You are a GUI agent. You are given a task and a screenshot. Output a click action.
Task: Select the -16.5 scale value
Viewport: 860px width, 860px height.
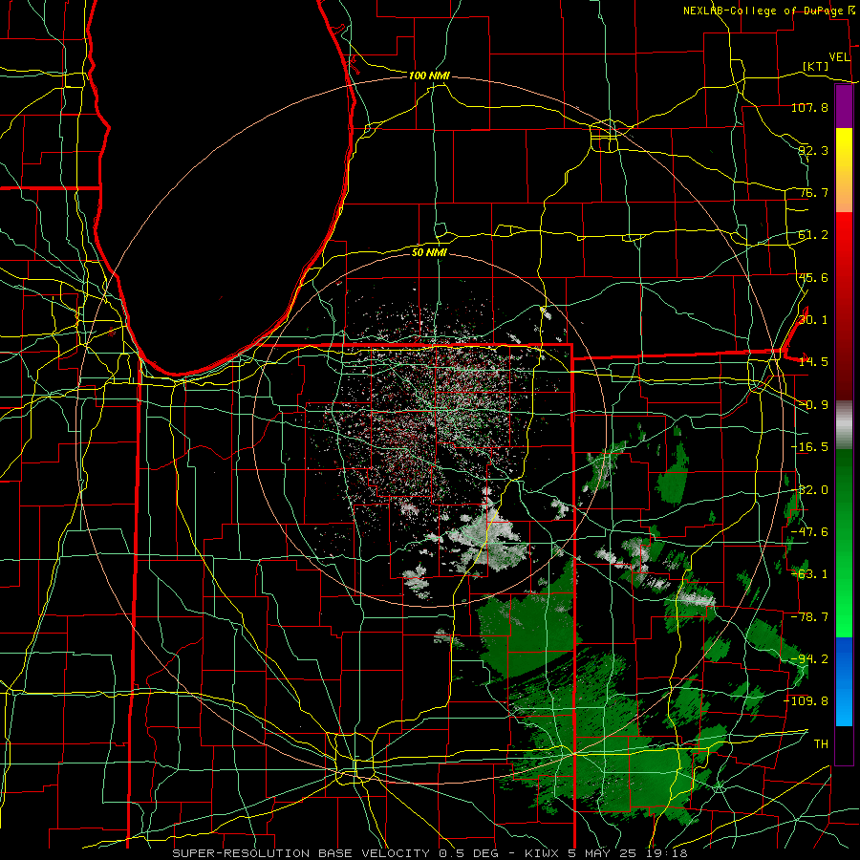pyautogui.click(x=809, y=447)
